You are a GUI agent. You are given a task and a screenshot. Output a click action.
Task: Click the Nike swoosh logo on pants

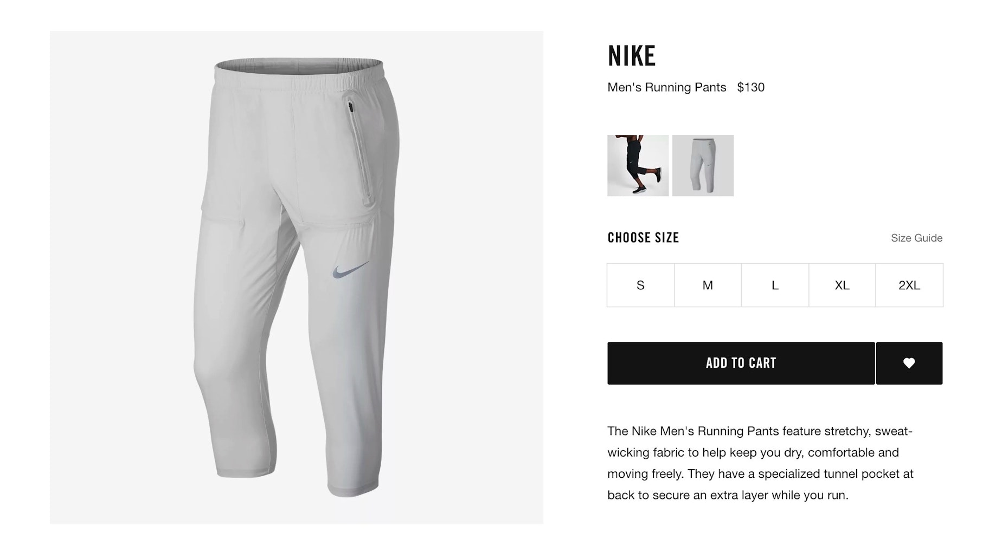click(x=350, y=270)
